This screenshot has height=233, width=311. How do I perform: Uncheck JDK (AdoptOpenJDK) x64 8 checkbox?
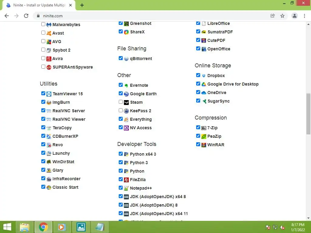tap(121, 196)
